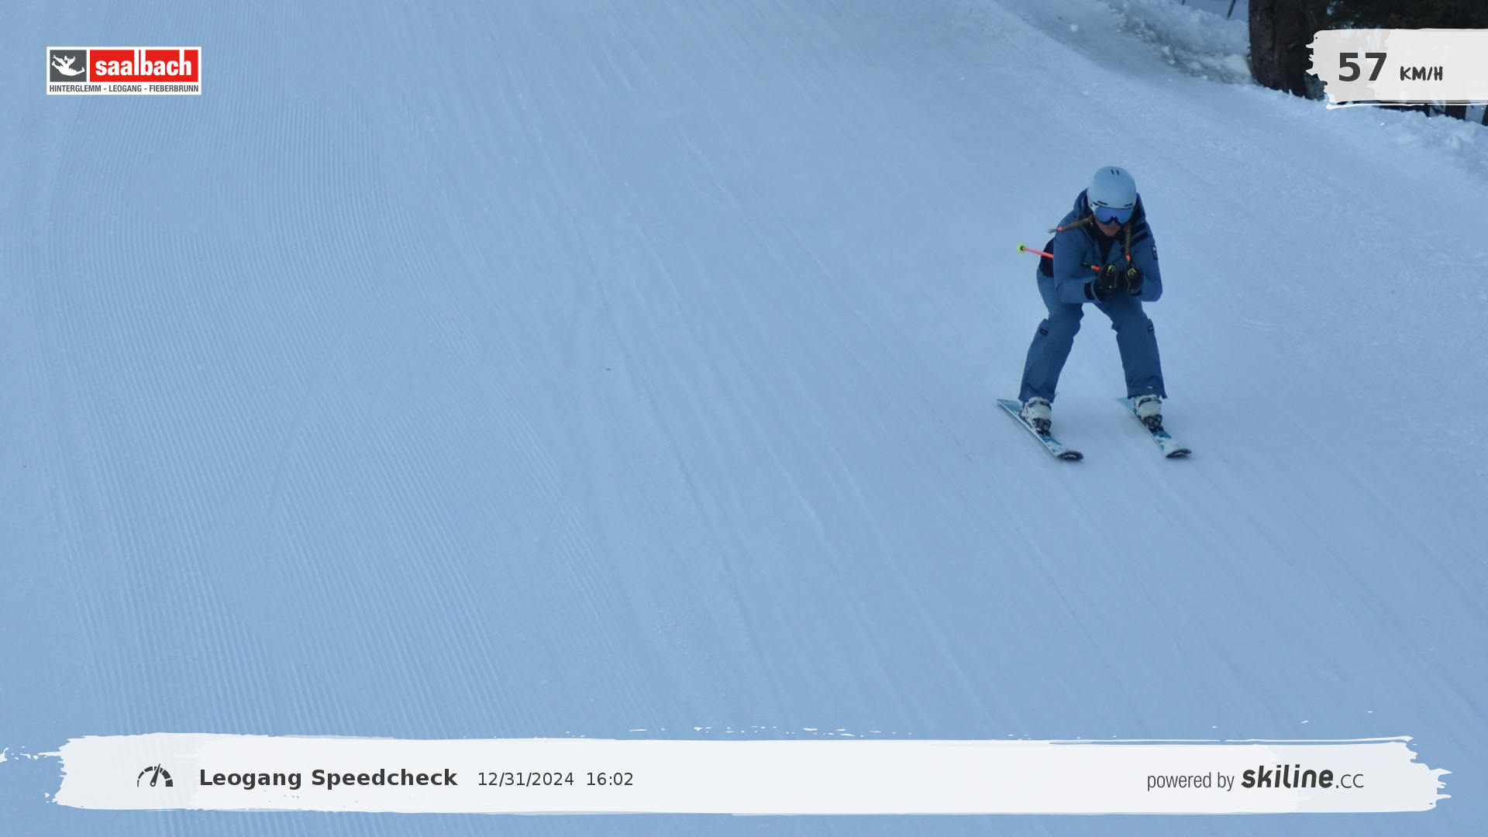Click the 'powered by' text
The width and height of the screenshot is (1488, 837).
tap(1190, 781)
